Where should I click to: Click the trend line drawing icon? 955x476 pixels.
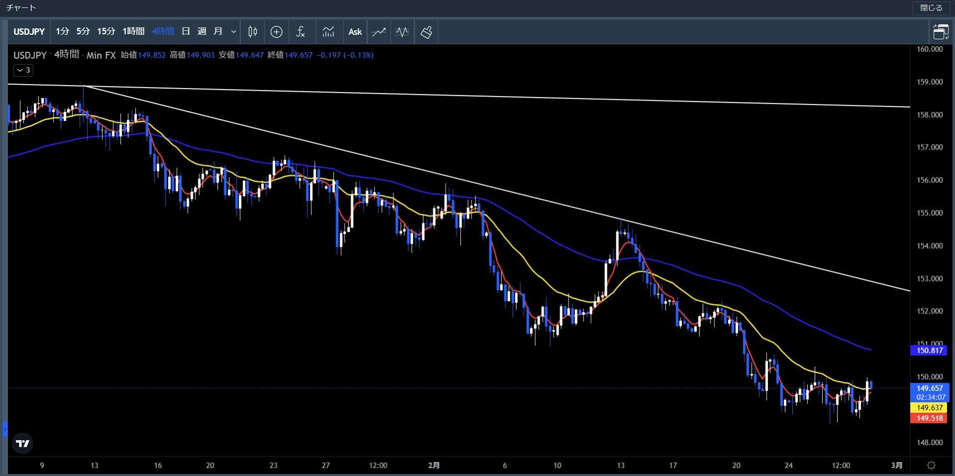[379, 32]
